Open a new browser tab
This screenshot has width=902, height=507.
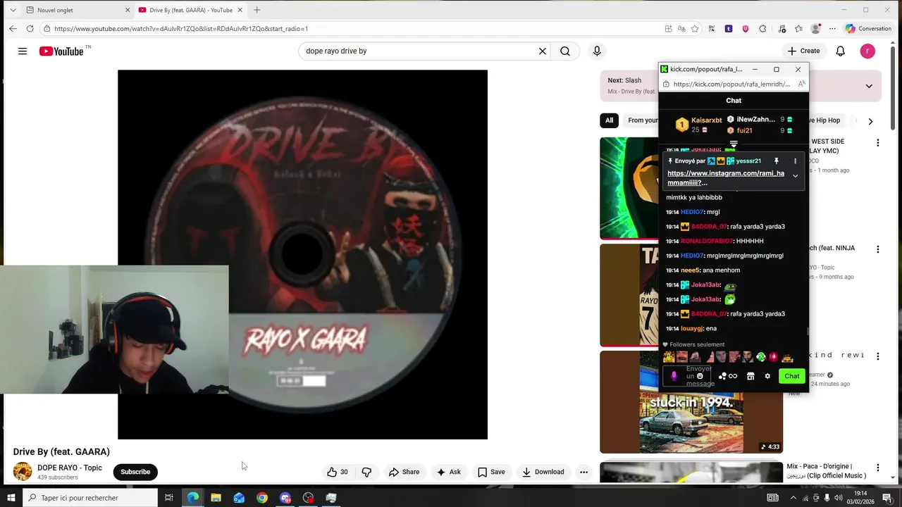pyautogui.click(x=257, y=10)
